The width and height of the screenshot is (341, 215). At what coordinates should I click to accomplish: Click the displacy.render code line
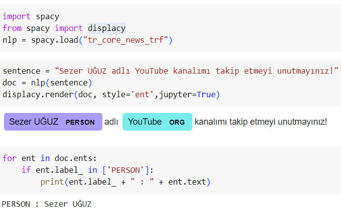coord(111,95)
